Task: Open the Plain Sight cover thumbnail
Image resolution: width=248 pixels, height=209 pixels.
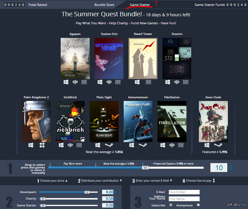Action: pos(104,121)
